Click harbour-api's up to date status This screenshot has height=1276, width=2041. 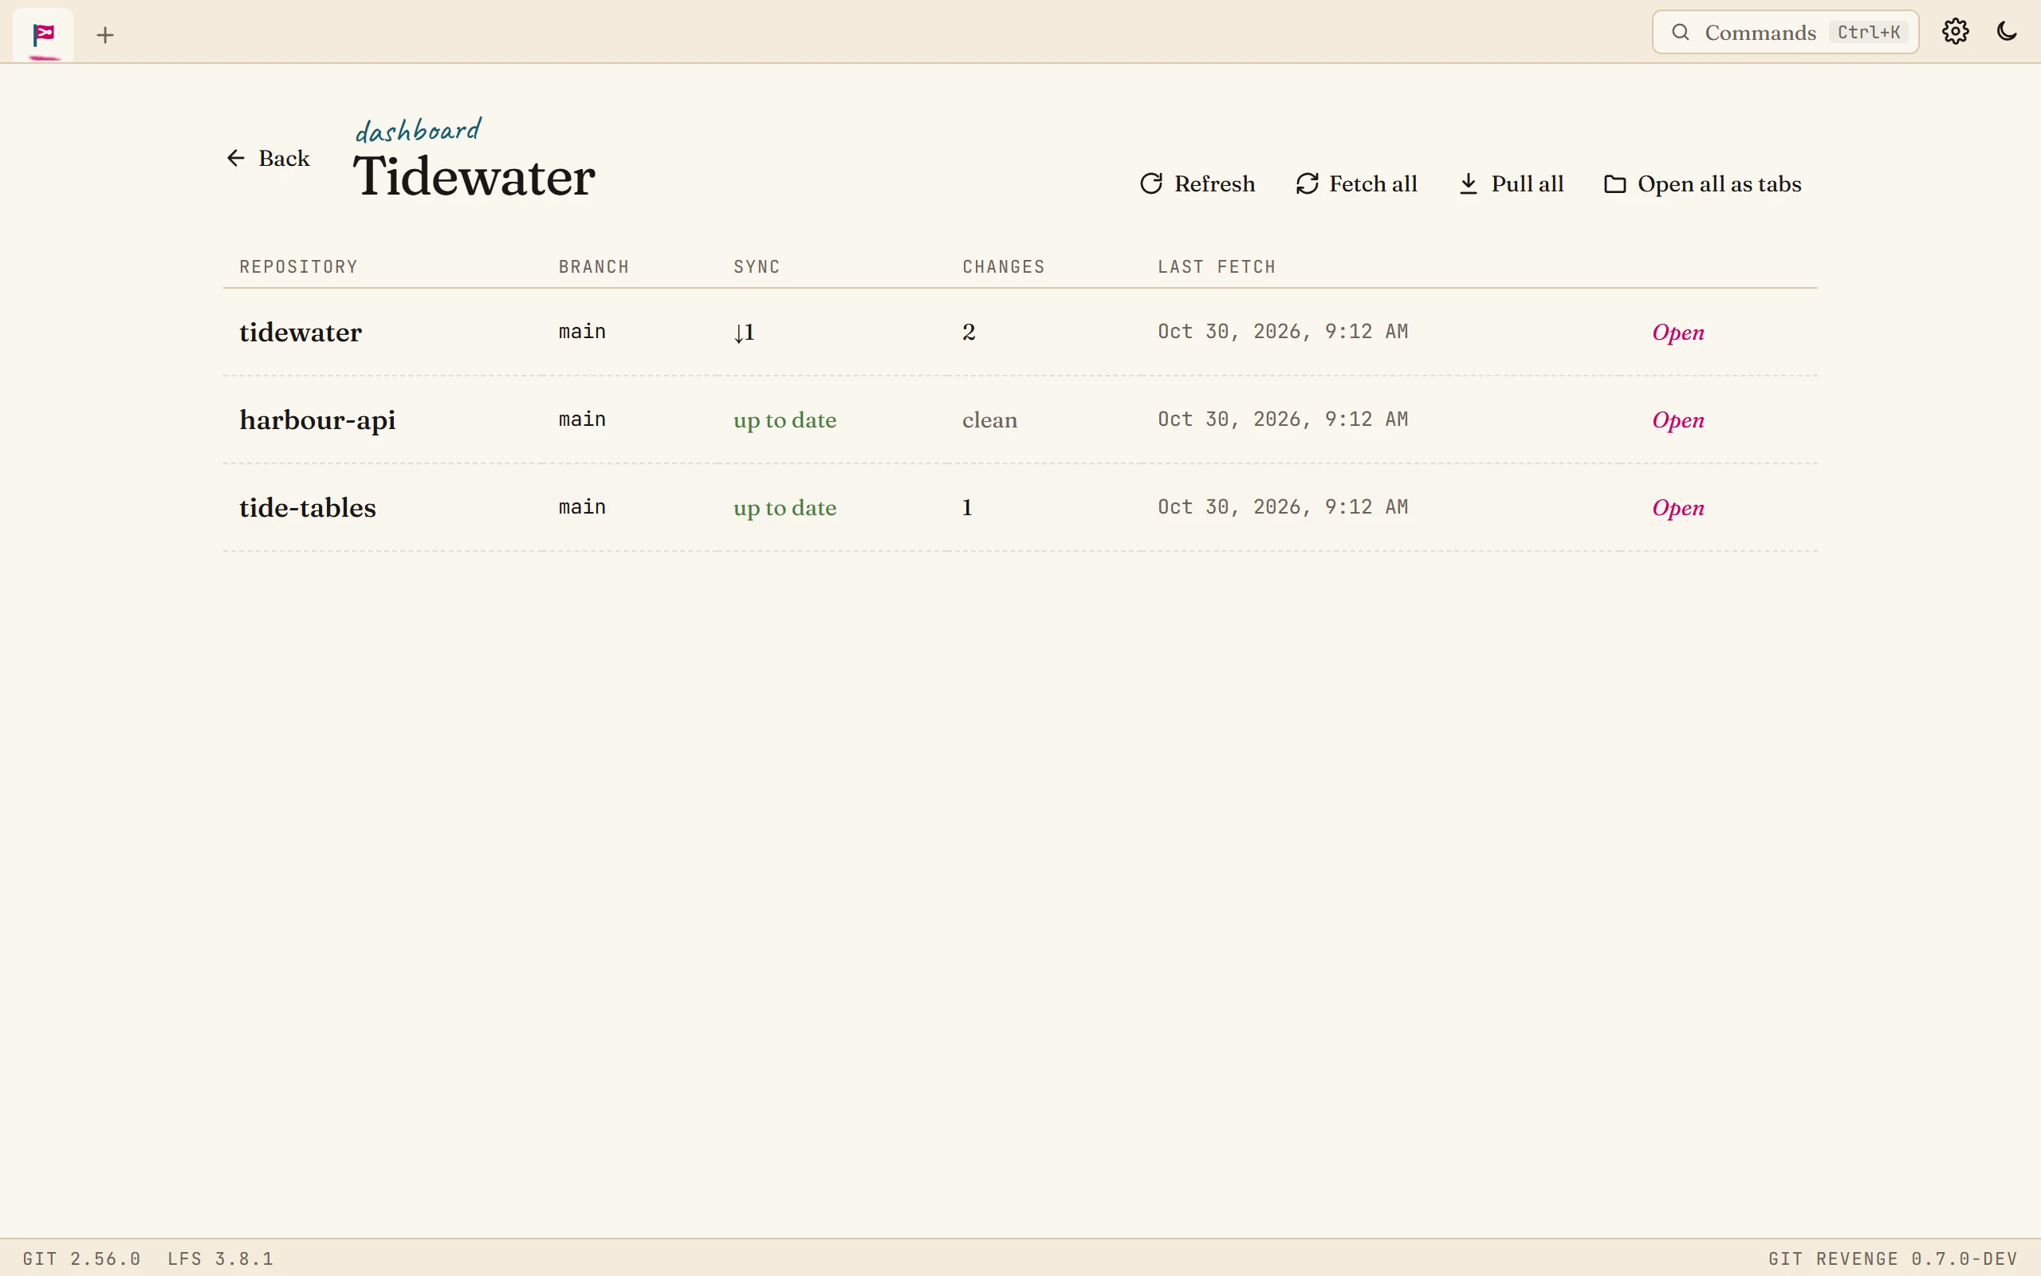785,420
